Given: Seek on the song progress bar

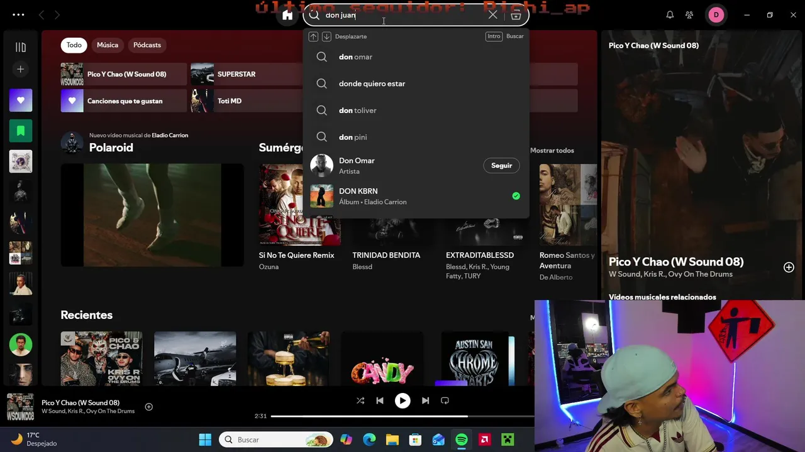Looking at the screenshot, I should (x=402, y=416).
